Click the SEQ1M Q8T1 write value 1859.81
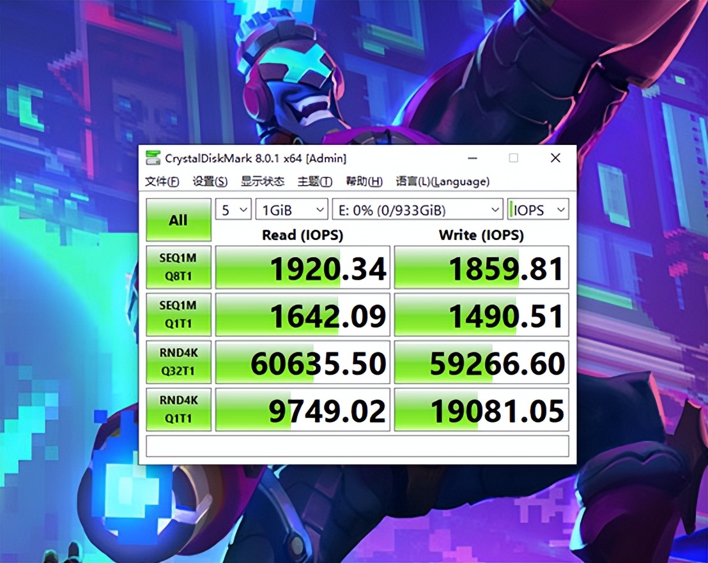Viewport: 708px width, 563px height. (x=481, y=267)
